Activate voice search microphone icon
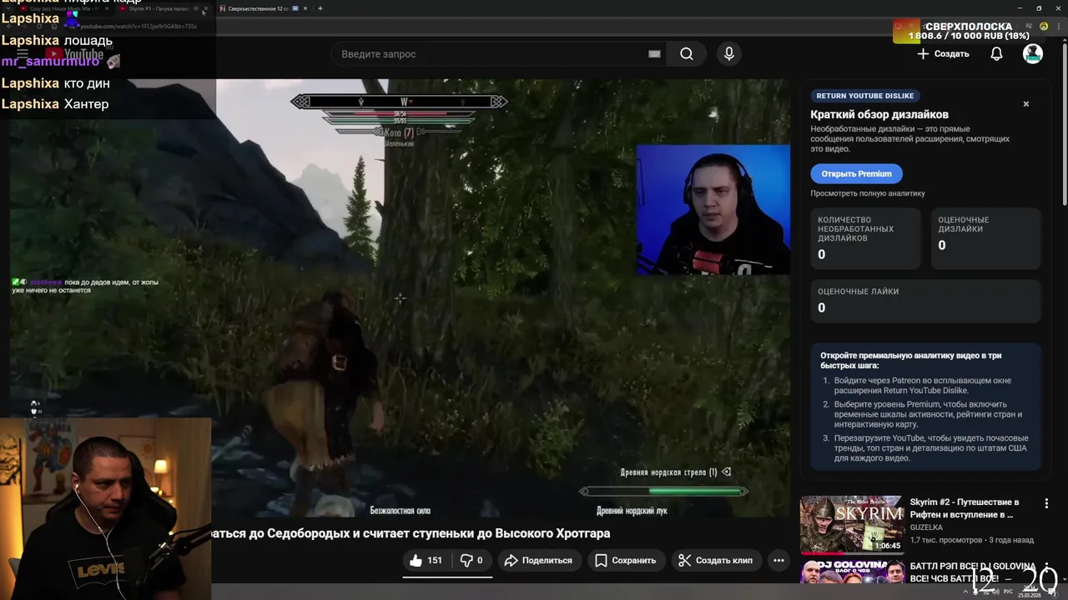Screen dimensions: 1068x600 point(729,54)
